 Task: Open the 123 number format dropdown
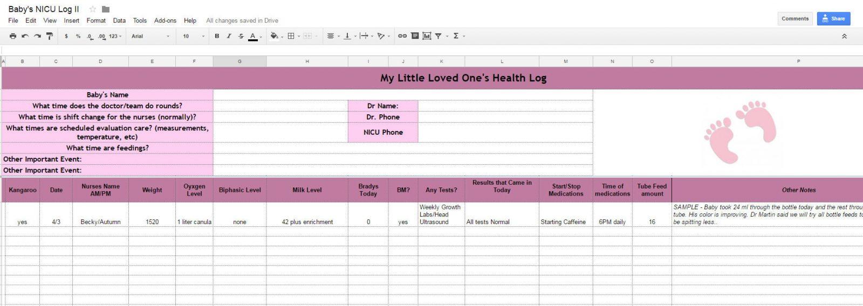coord(115,36)
